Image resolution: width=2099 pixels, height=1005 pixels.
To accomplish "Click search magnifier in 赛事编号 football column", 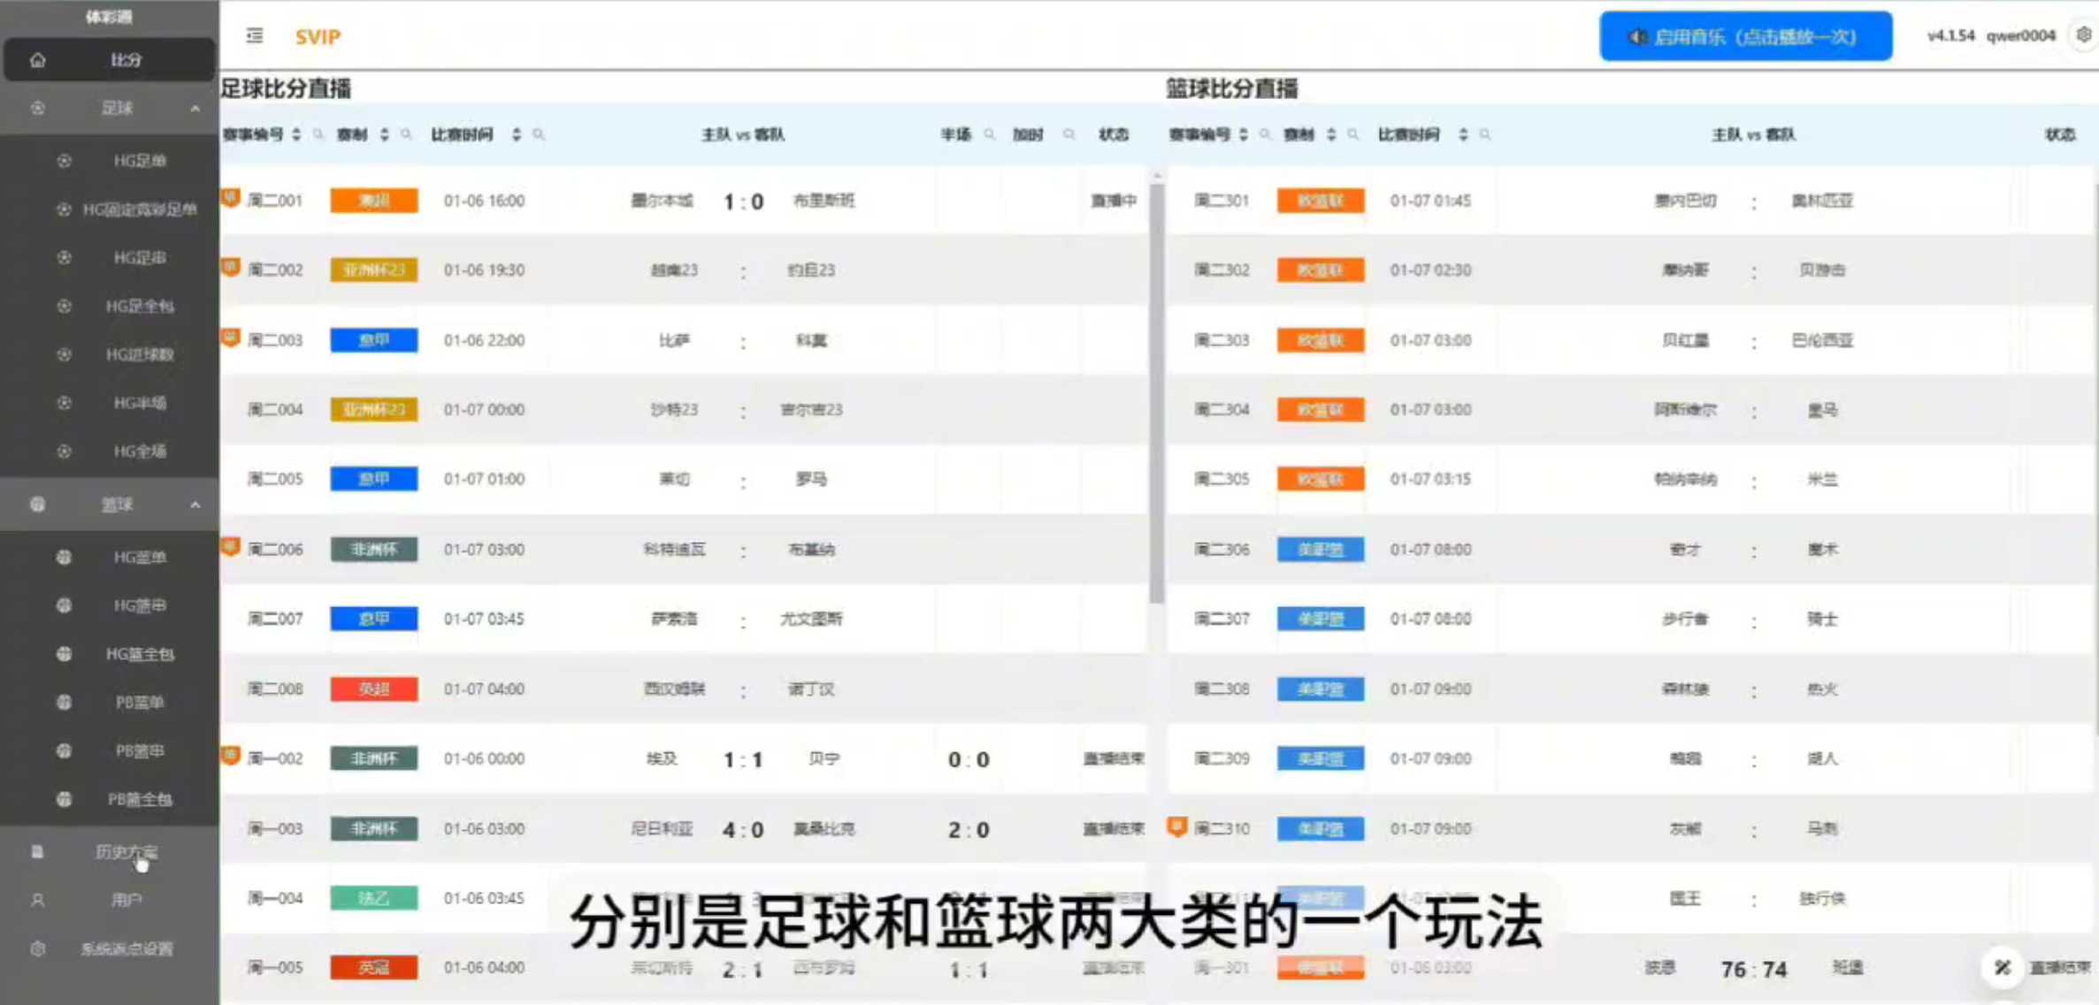I will [318, 134].
